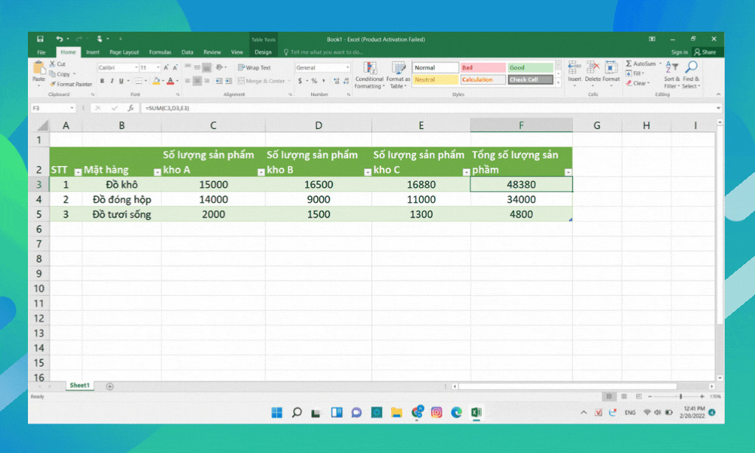Add a new sheet with the plus icon

coord(109,386)
